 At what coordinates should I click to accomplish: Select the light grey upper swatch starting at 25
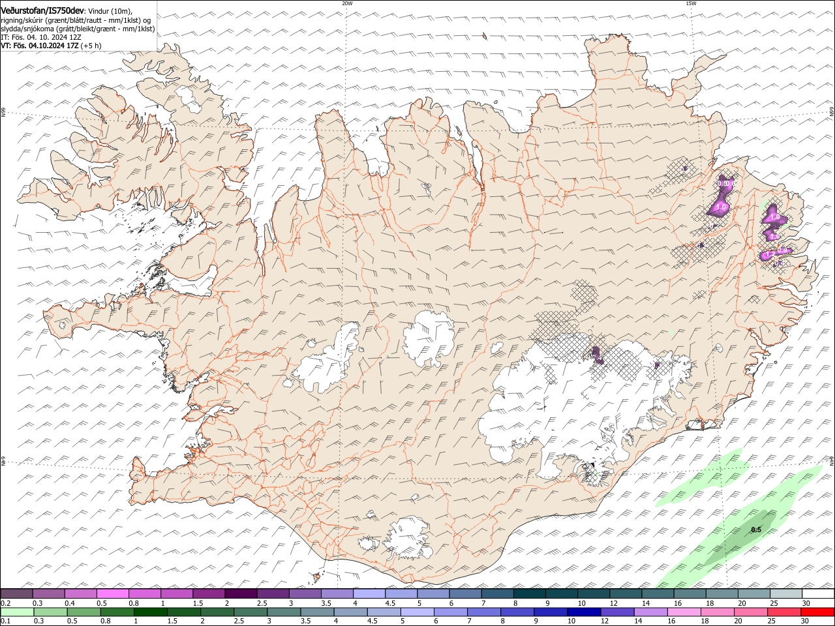click(x=786, y=593)
